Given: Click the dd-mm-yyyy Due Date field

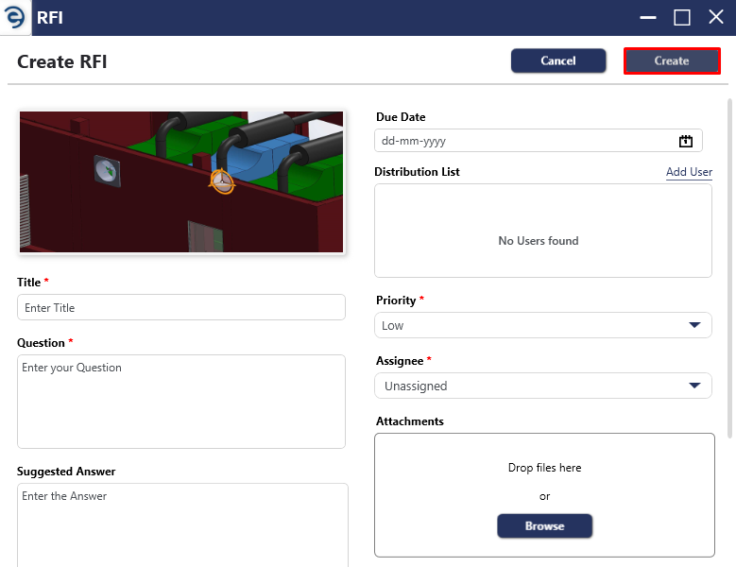Looking at the screenshot, I should click(x=539, y=141).
